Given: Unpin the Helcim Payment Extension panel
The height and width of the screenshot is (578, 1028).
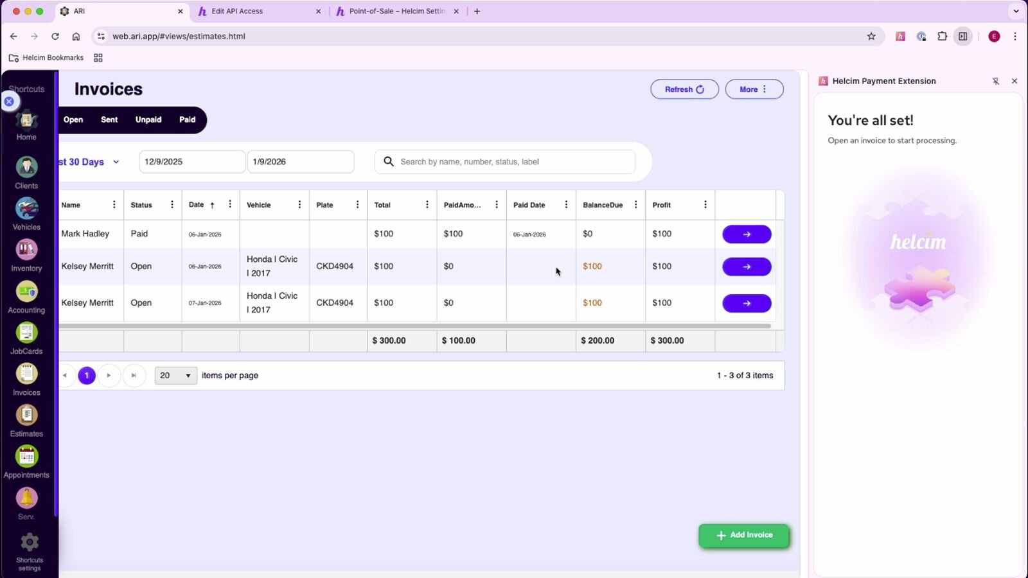Looking at the screenshot, I should click(995, 81).
